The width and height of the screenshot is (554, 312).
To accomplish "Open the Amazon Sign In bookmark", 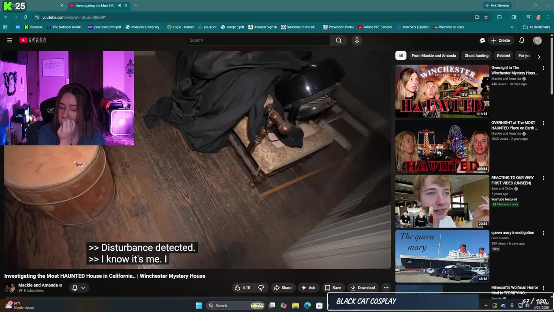I will (262, 27).
